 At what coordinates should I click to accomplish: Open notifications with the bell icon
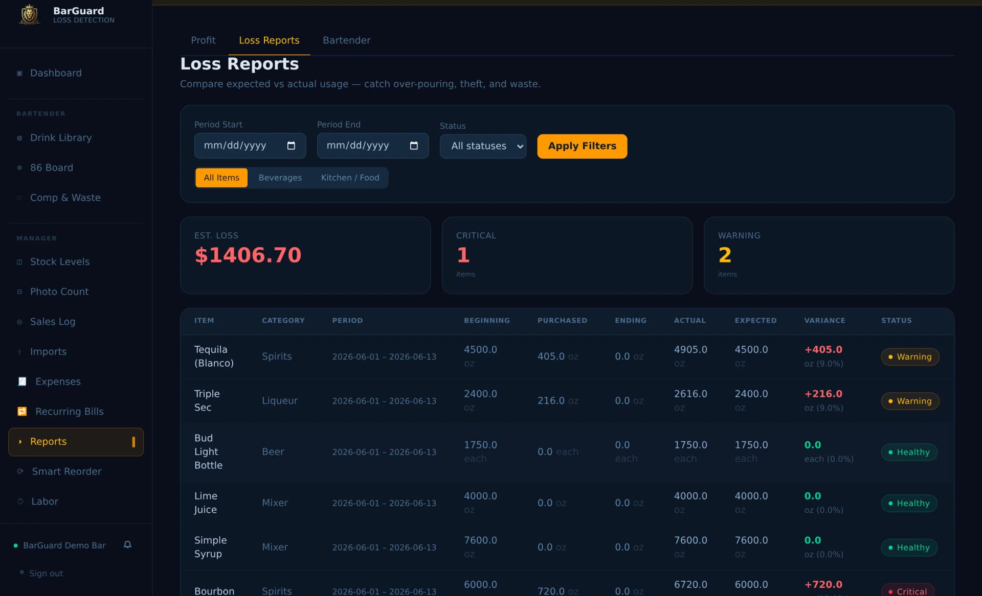point(127,545)
